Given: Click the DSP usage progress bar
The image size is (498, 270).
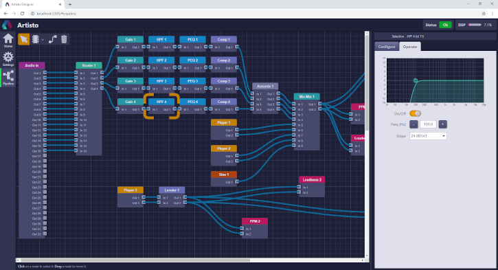Looking at the screenshot, I should pos(475,25).
